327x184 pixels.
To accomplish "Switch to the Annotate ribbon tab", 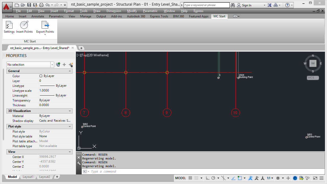I will pyautogui.click(x=38, y=16).
